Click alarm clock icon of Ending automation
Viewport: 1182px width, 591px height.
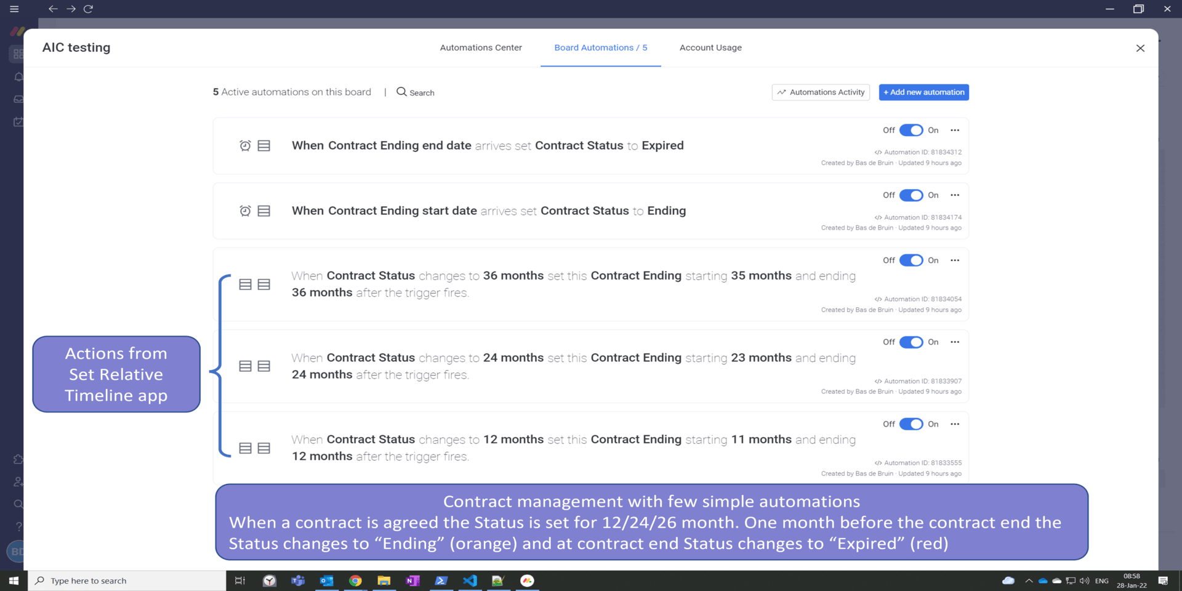[x=245, y=211]
